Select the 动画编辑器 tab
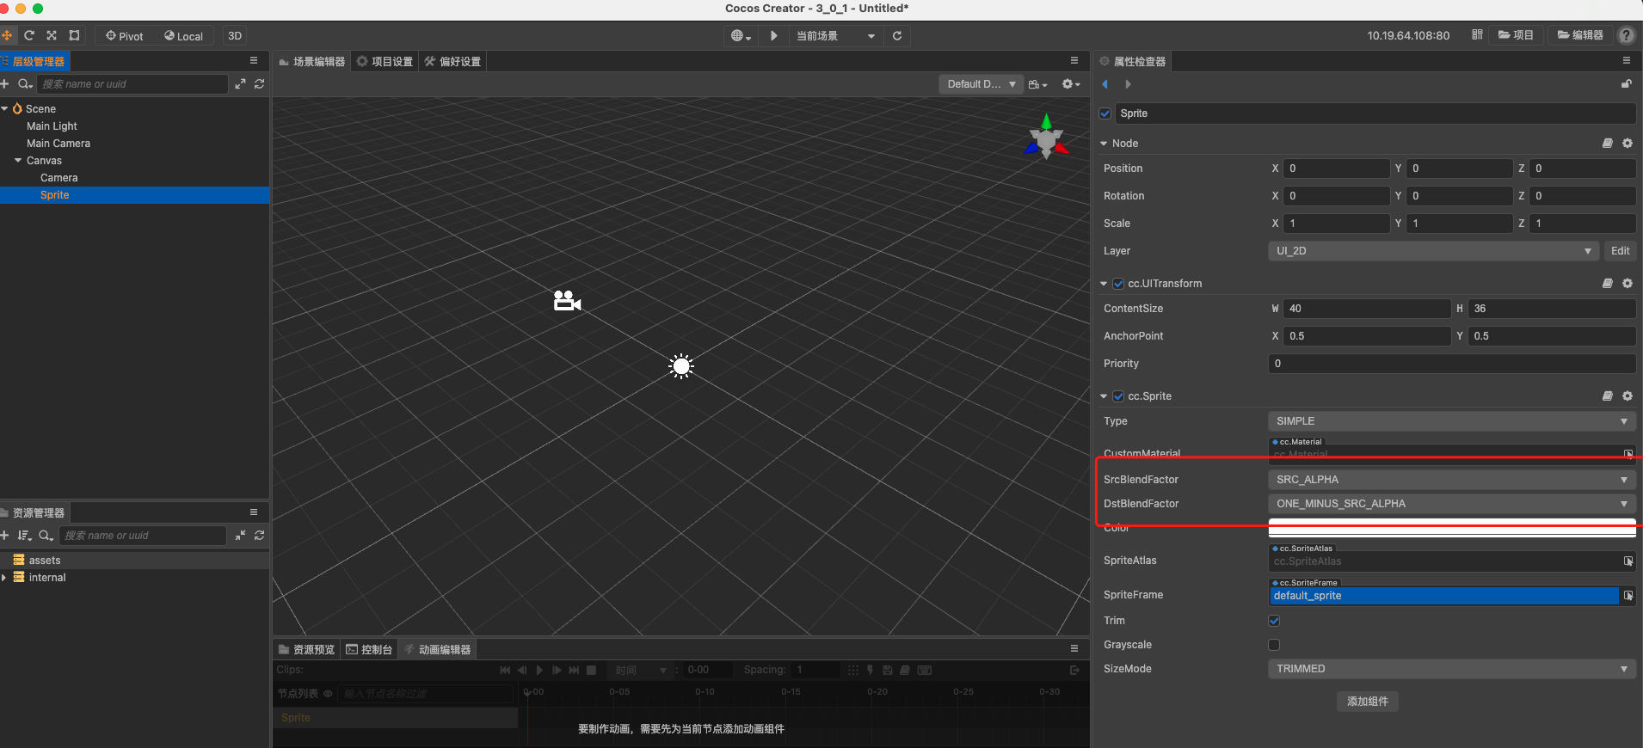This screenshot has width=1643, height=748. coord(437,649)
